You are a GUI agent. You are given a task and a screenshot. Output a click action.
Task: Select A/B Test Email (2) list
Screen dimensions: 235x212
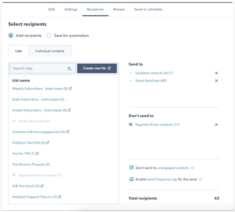26,186
